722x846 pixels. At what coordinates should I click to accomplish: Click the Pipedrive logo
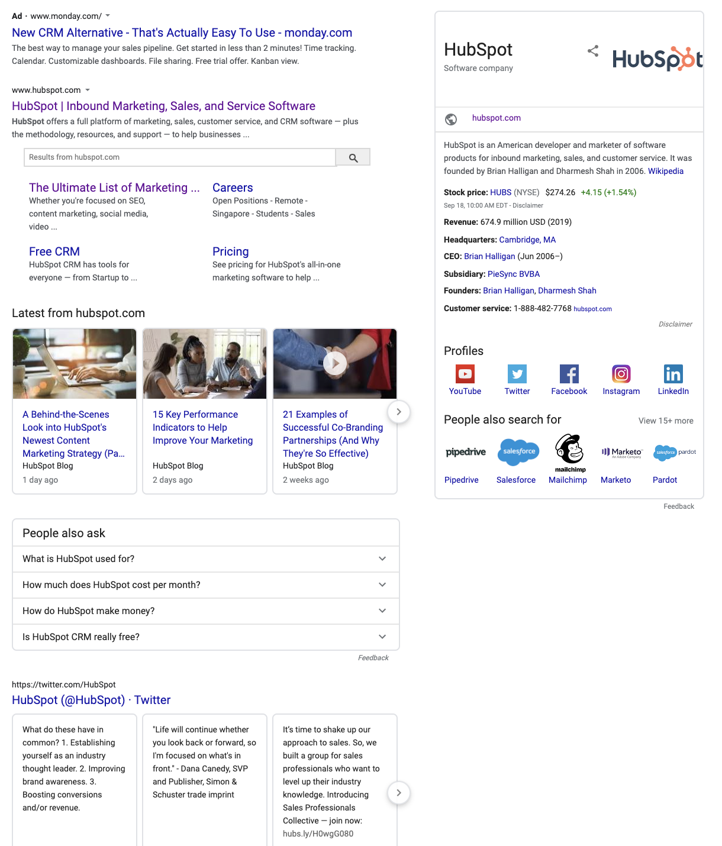click(x=466, y=452)
